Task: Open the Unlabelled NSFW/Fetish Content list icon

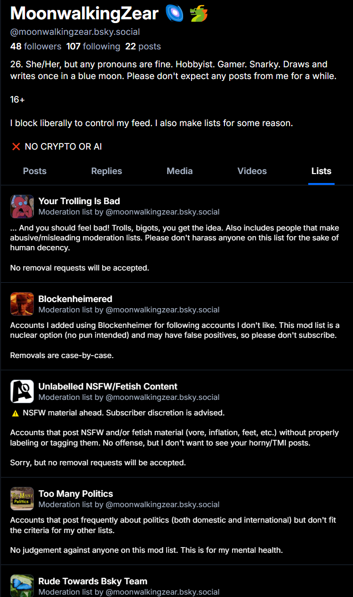Action: tap(22, 391)
